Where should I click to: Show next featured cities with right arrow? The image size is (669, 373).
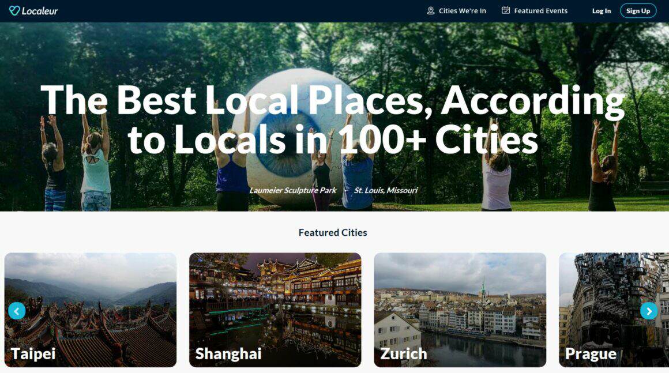(x=648, y=311)
